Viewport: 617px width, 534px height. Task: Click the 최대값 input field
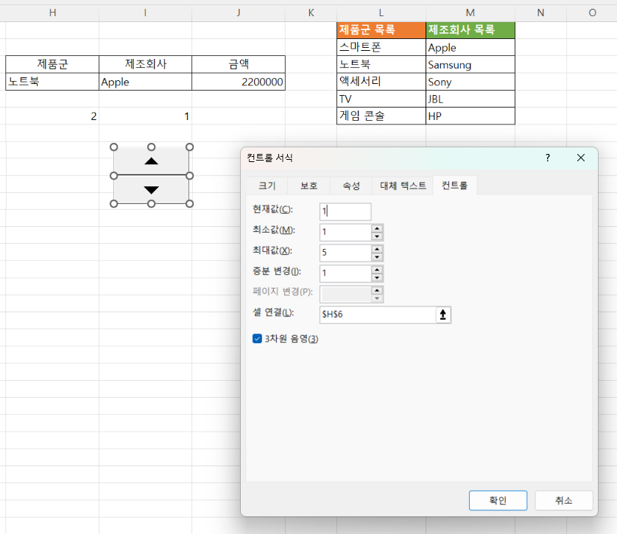345,252
